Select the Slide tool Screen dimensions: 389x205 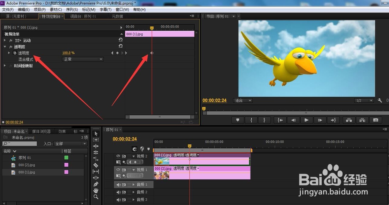[x=96, y=178]
